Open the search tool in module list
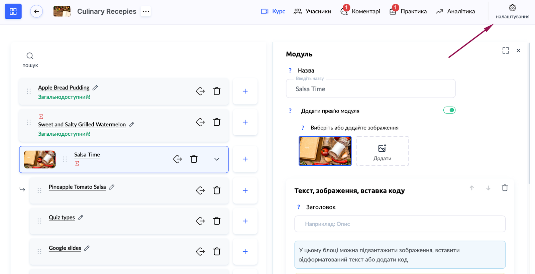This screenshot has height=274, width=535. [x=30, y=59]
